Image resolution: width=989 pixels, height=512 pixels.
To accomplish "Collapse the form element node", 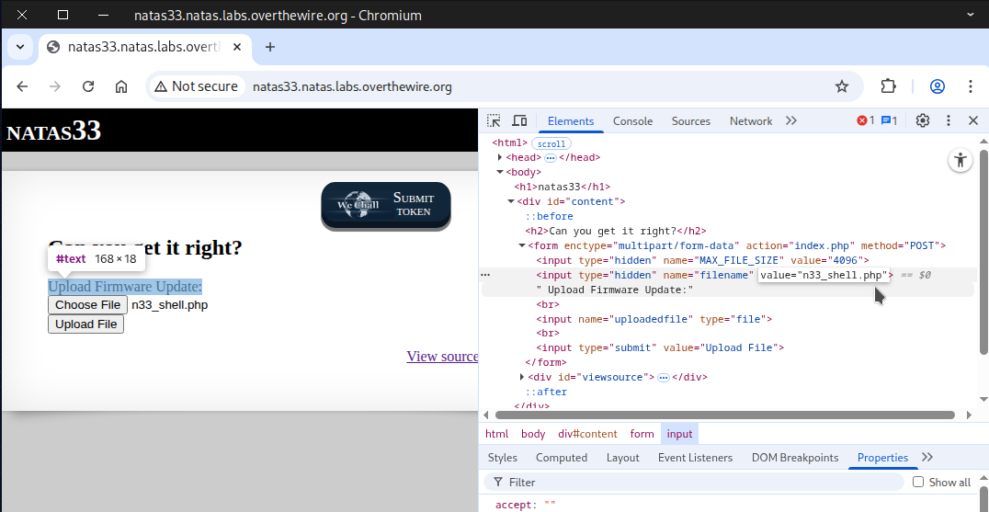I will (522, 246).
